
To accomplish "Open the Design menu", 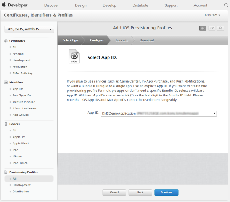I will click(x=80, y=5).
